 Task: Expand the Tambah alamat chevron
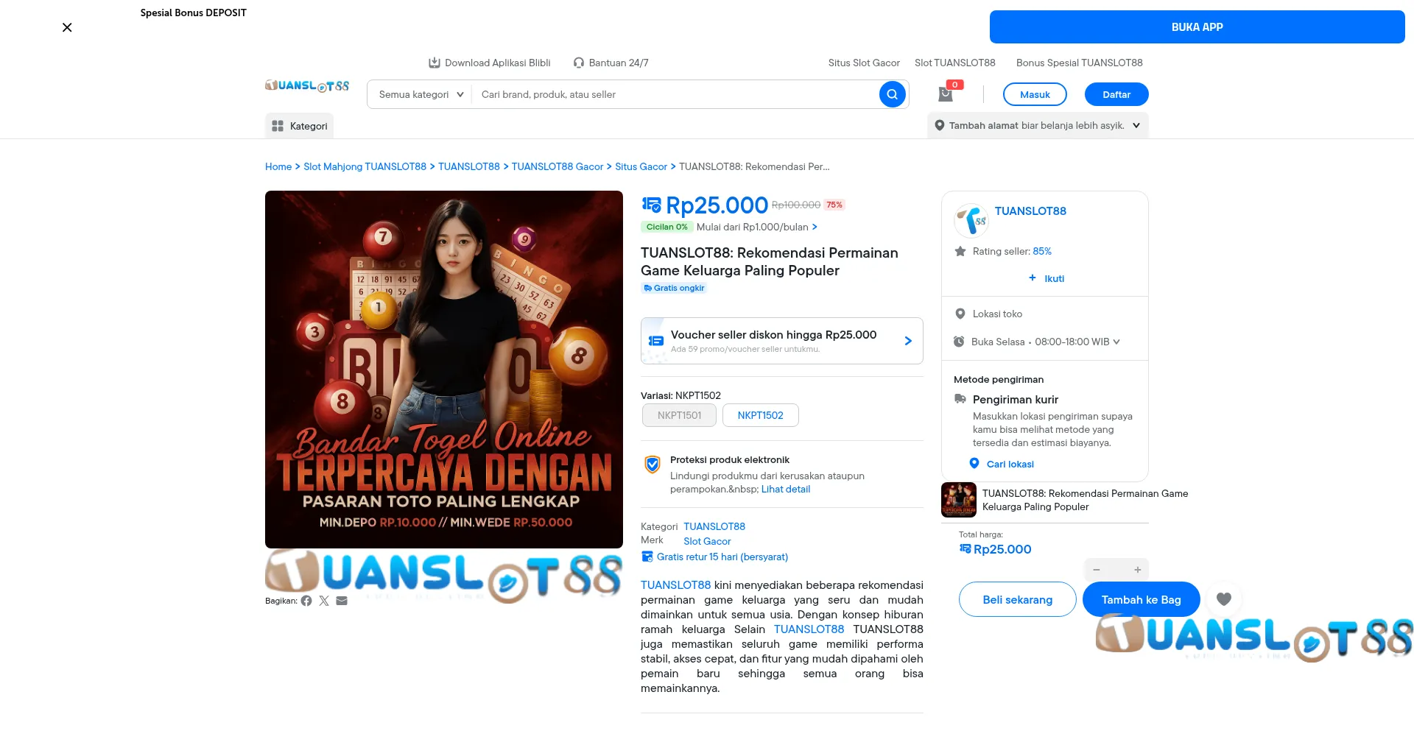tap(1136, 125)
